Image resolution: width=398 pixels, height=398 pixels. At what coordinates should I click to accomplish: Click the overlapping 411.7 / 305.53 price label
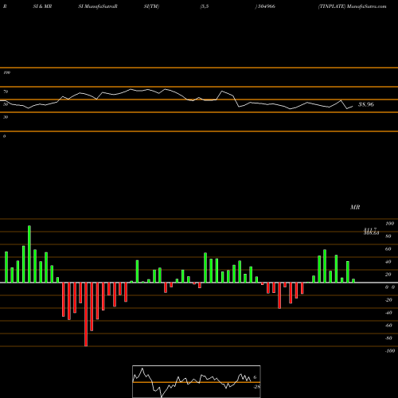[371, 231]
